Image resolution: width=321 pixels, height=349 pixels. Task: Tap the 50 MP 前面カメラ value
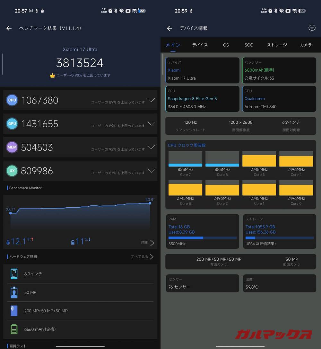pyautogui.click(x=292, y=259)
